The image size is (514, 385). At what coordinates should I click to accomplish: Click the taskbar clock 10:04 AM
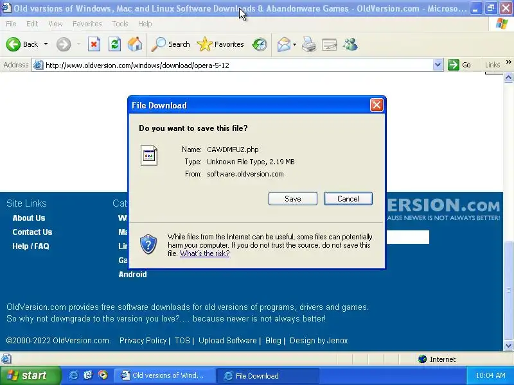coord(490,375)
